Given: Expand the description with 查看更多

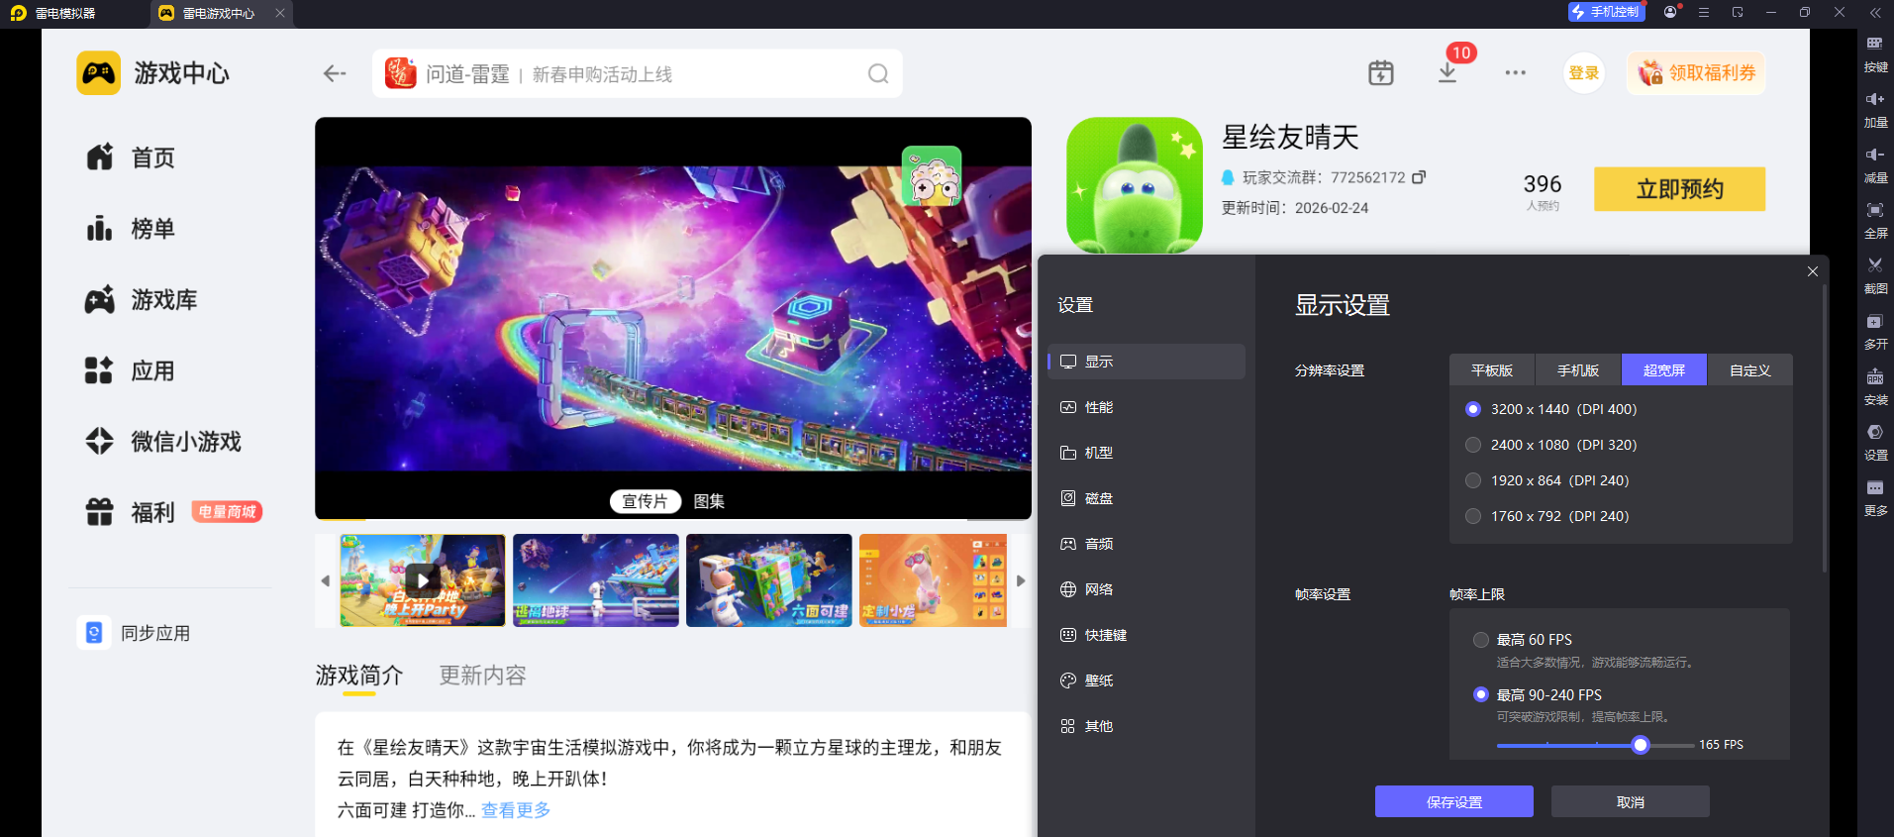Looking at the screenshot, I should tap(516, 810).
